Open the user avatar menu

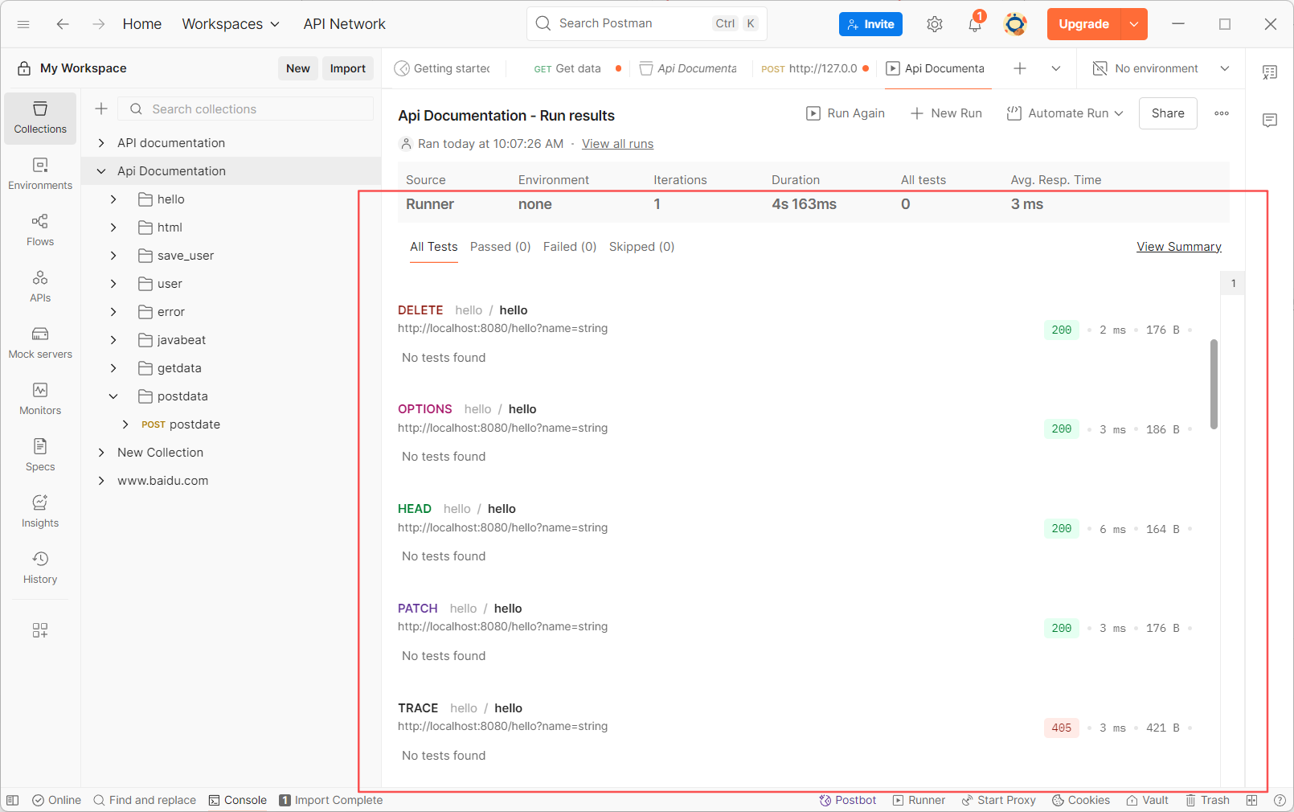[x=1015, y=24]
